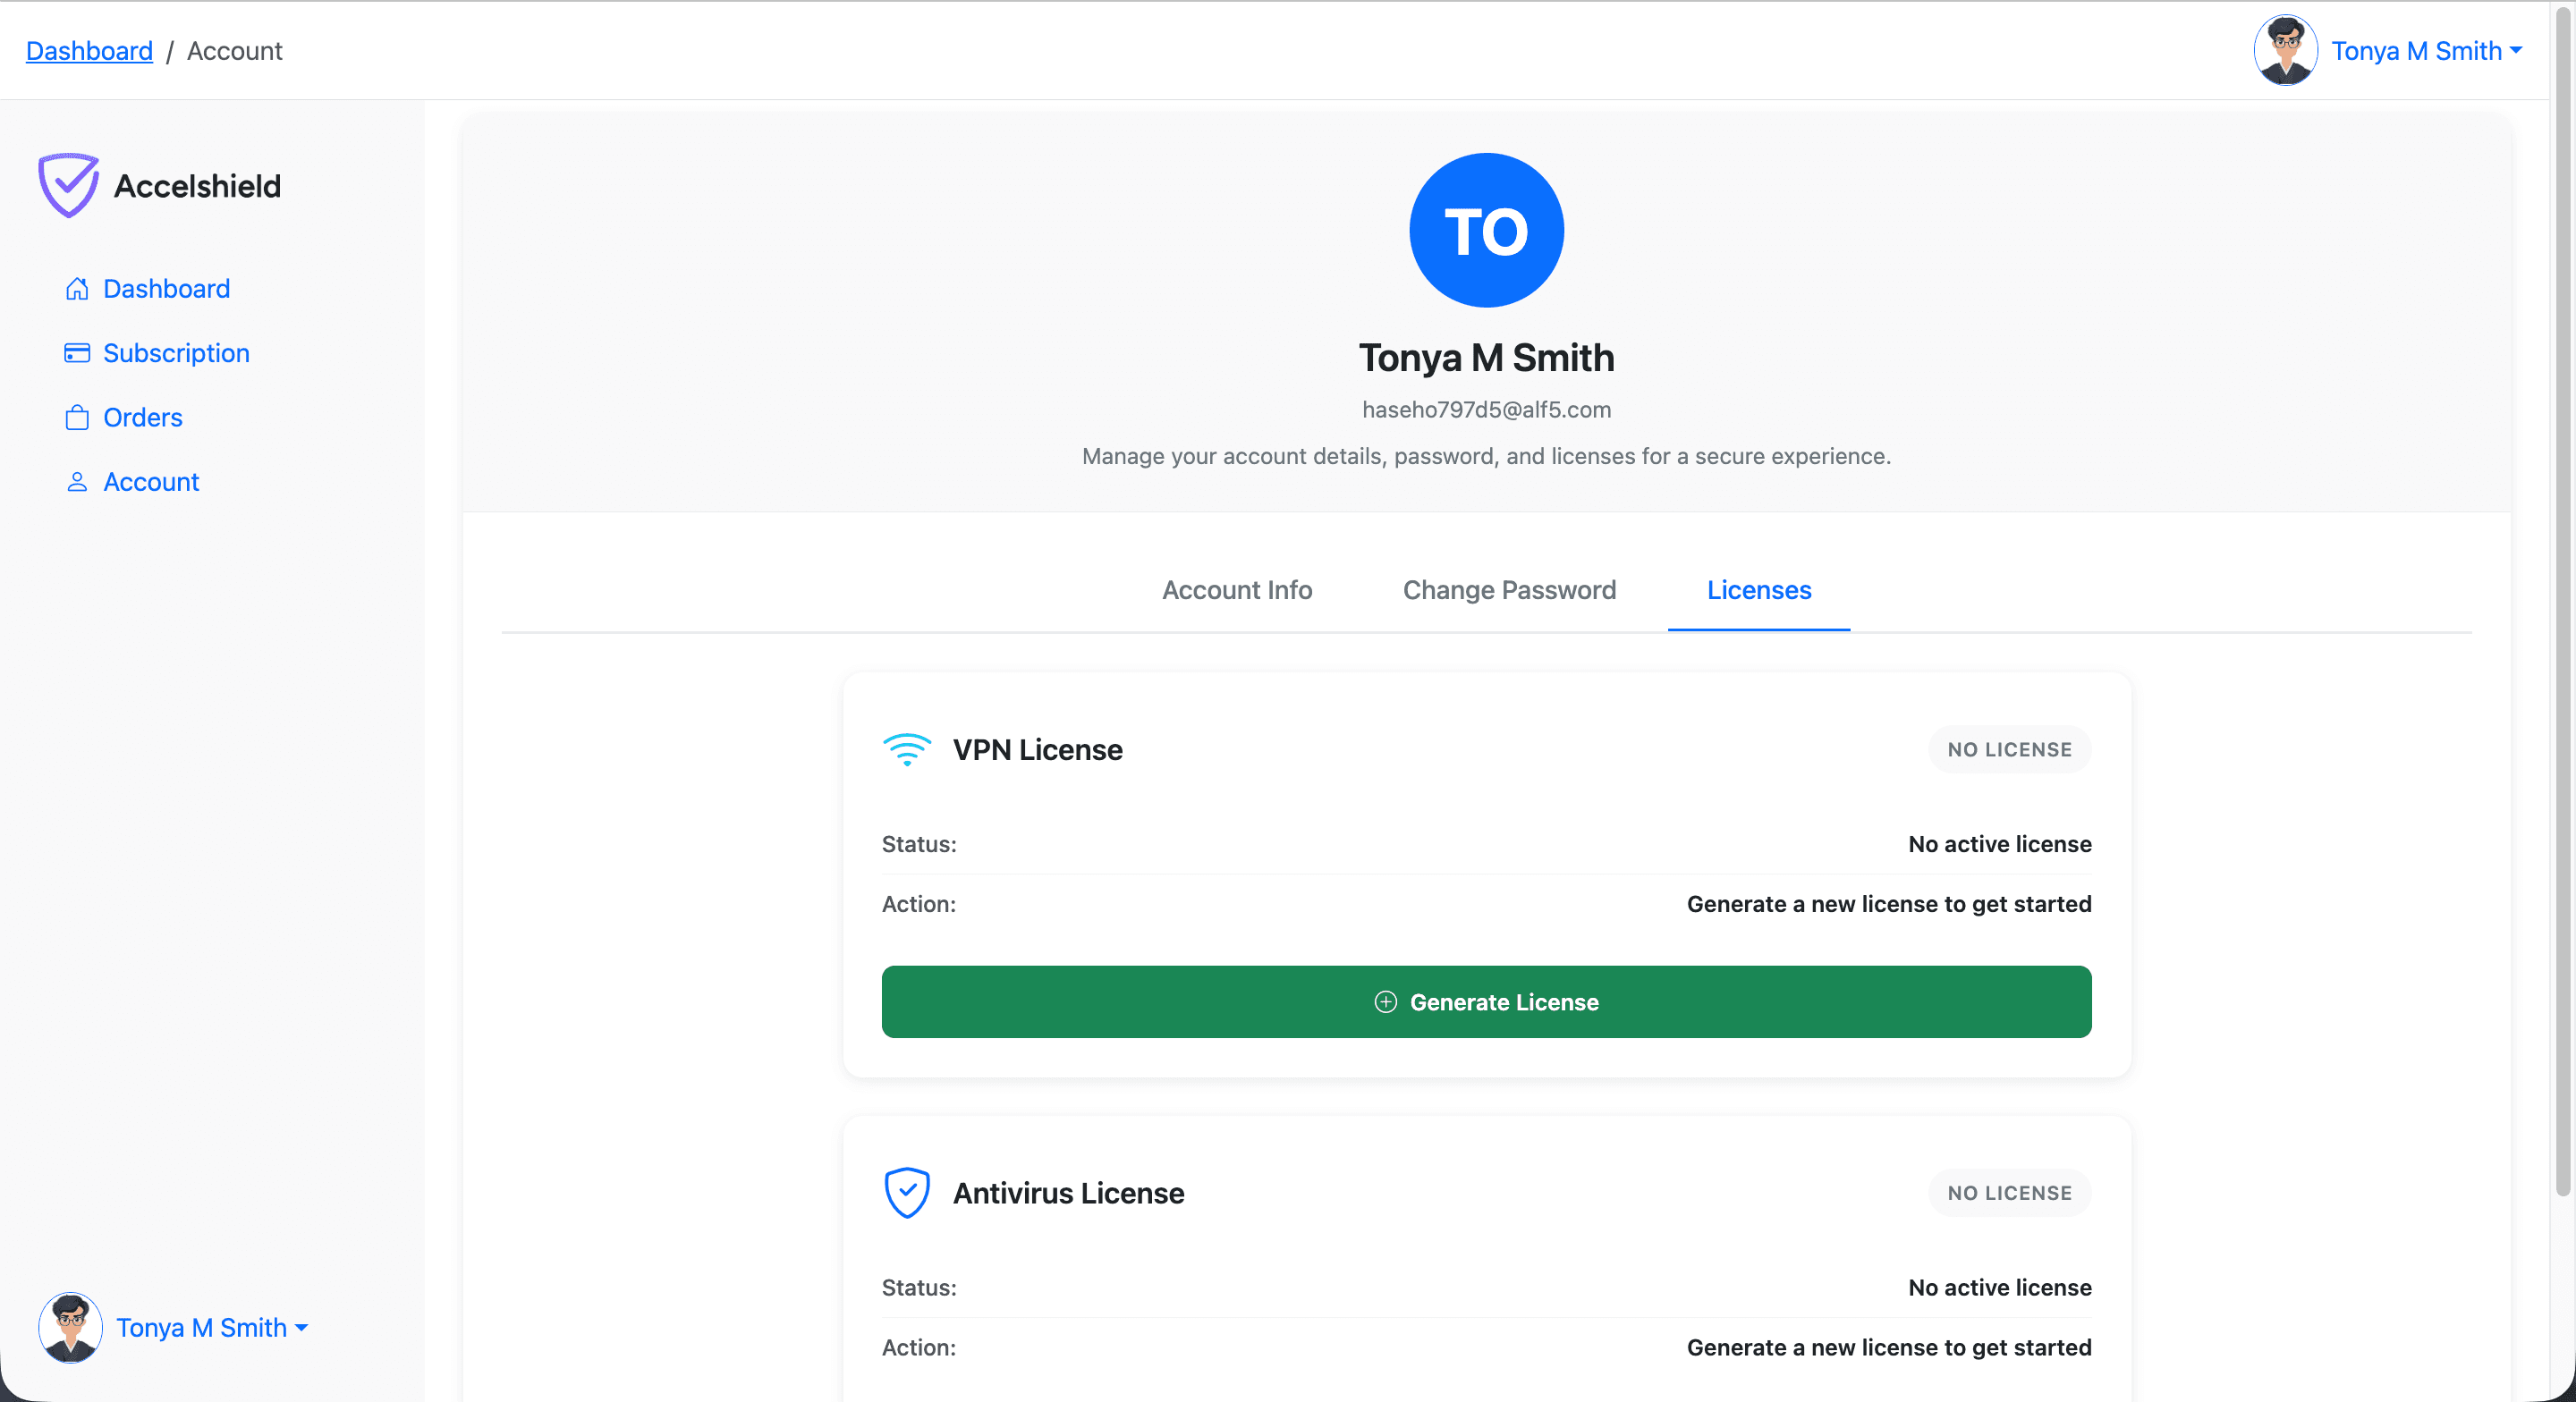Click the Antivirus License NO LICENSE badge
Screen dimensions: 2576x1402
tap(2009, 1193)
